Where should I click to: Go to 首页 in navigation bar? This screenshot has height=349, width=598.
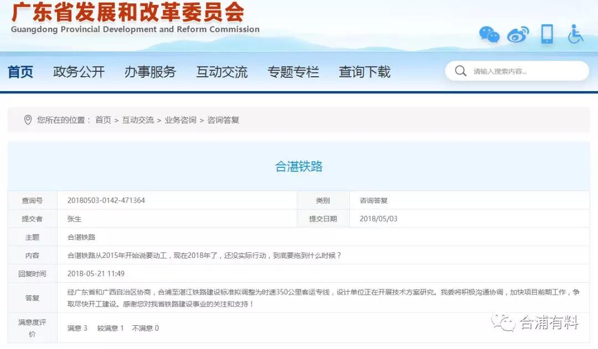20,72
